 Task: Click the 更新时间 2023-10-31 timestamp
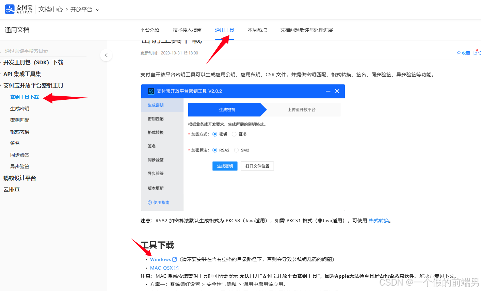[x=169, y=53]
